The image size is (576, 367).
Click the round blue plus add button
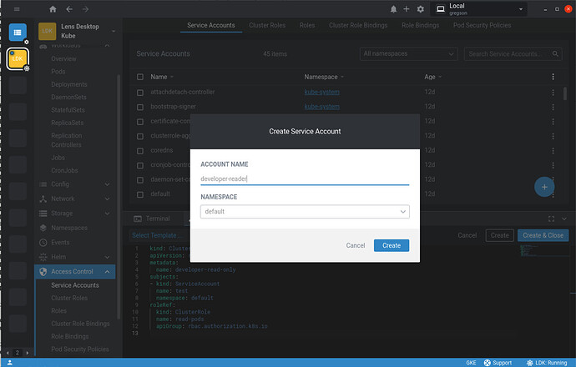[544, 187]
